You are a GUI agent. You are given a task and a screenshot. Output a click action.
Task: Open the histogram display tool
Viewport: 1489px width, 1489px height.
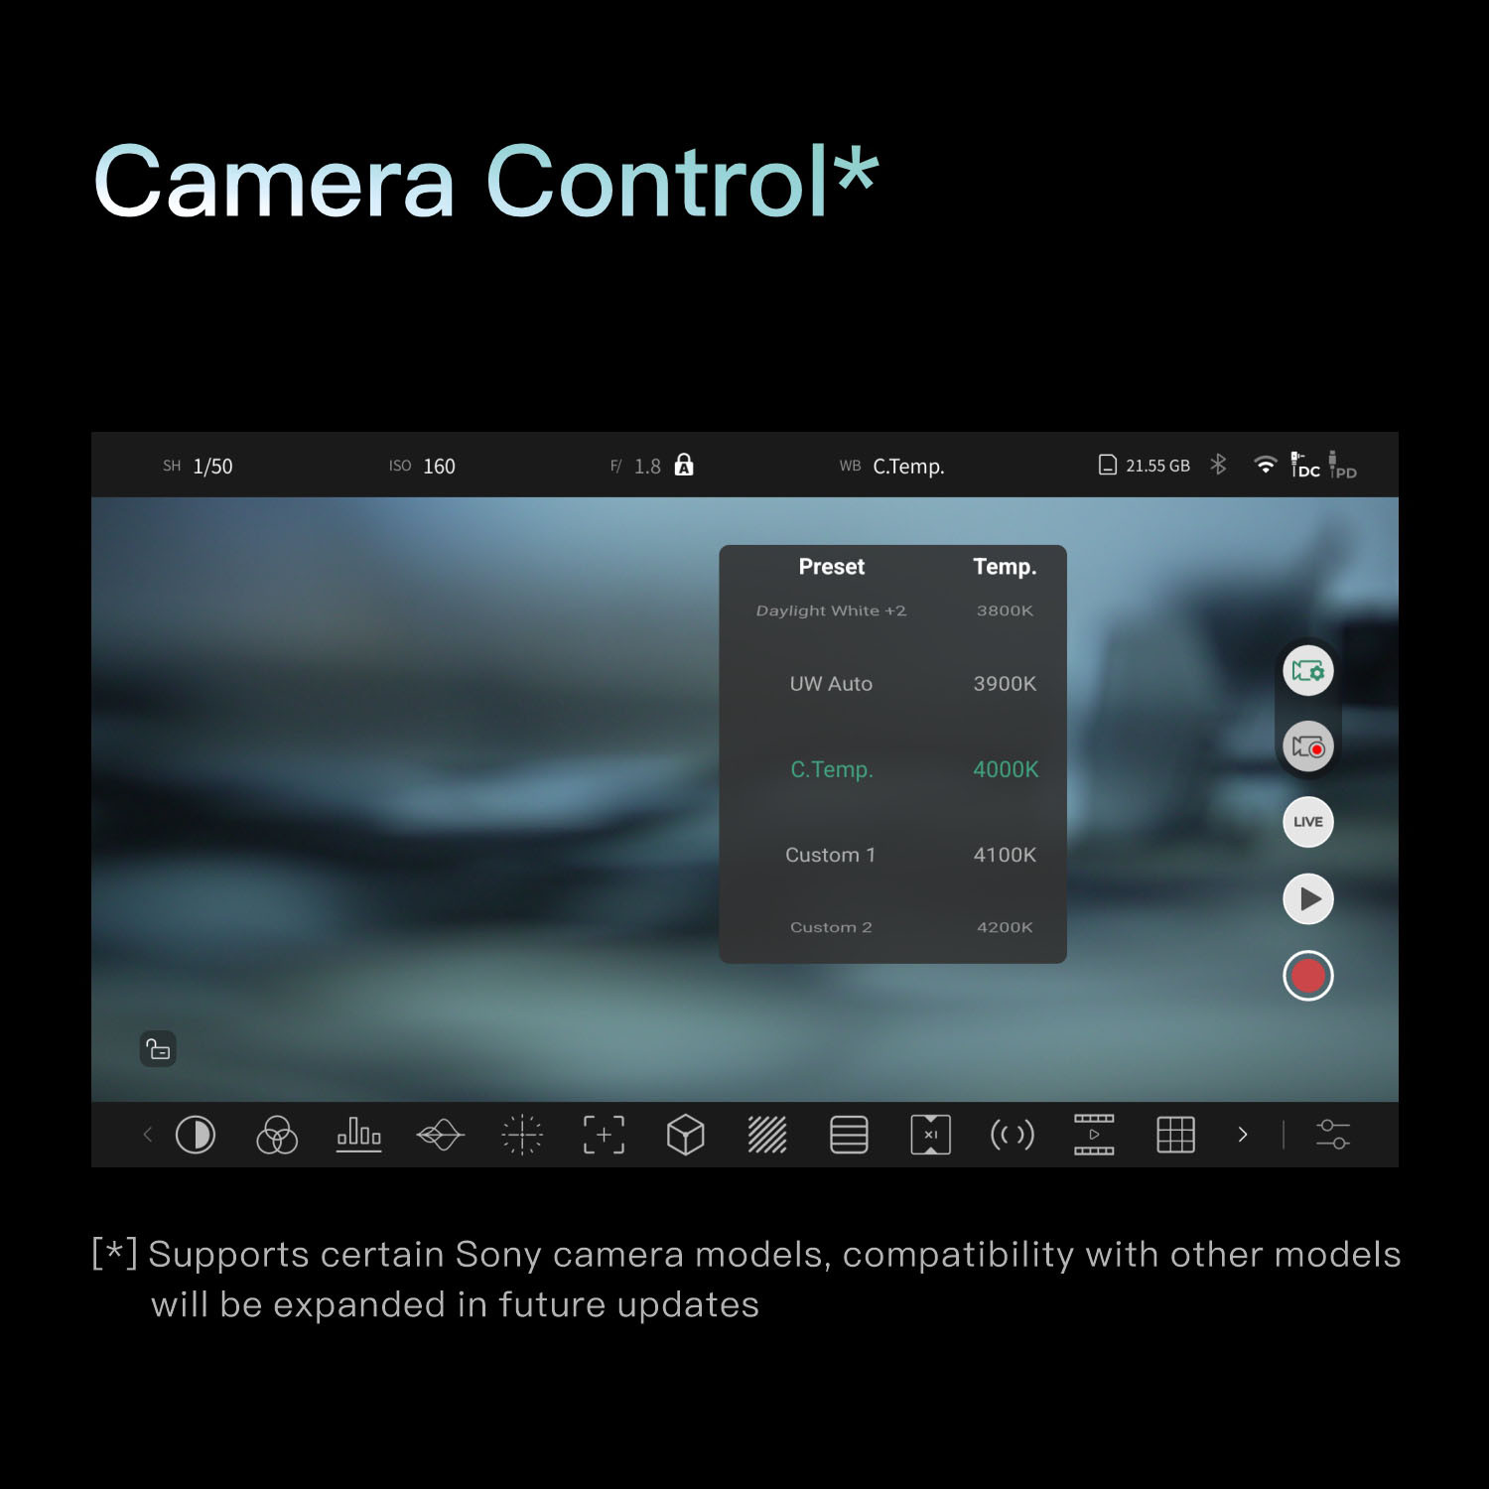pos(358,1134)
